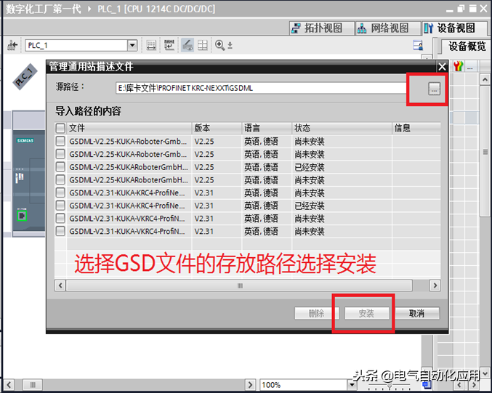Tick the select-all checkbox in the 文件 header
492x393 pixels.
pyautogui.click(x=60, y=128)
